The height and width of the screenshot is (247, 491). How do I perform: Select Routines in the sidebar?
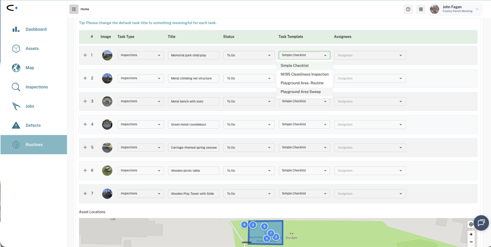pyautogui.click(x=34, y=145)
